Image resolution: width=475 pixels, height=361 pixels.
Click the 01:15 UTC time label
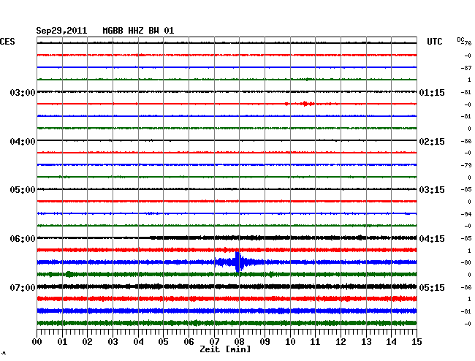(432, 92)
